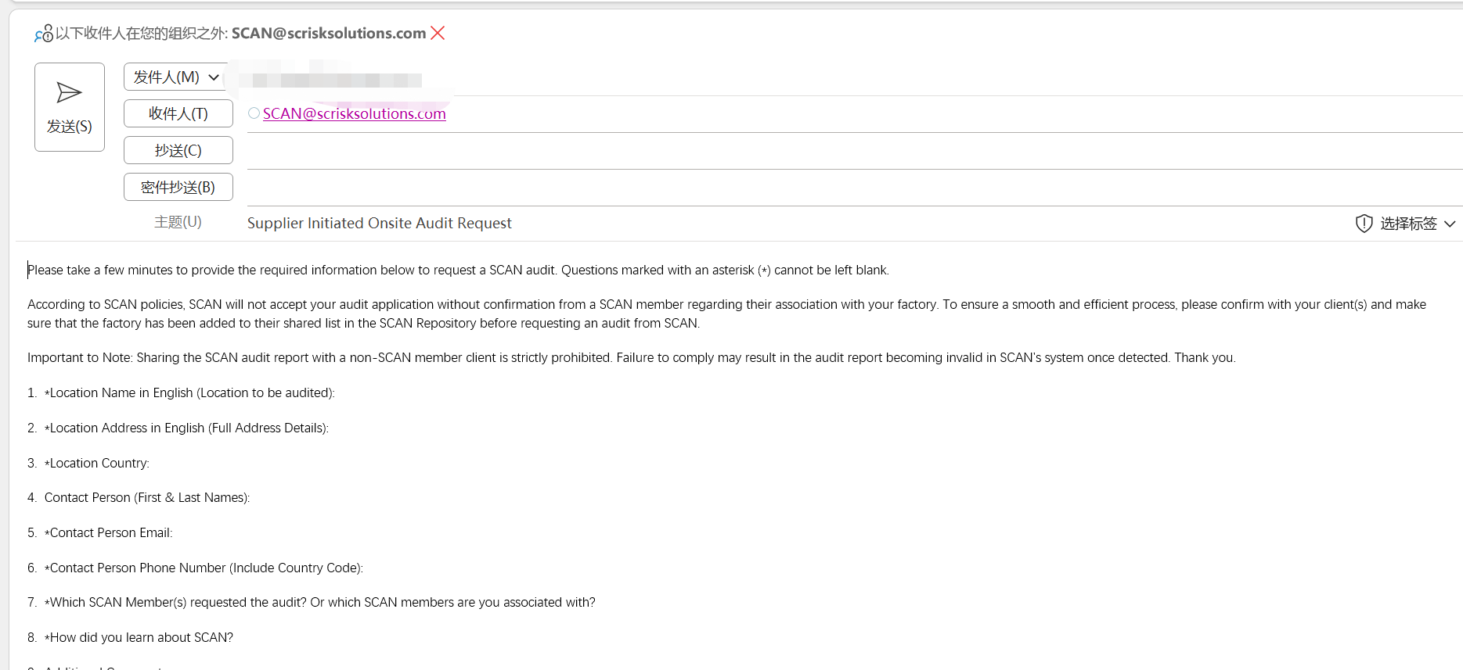Select the 主题(U) subject label

(178, 222)
